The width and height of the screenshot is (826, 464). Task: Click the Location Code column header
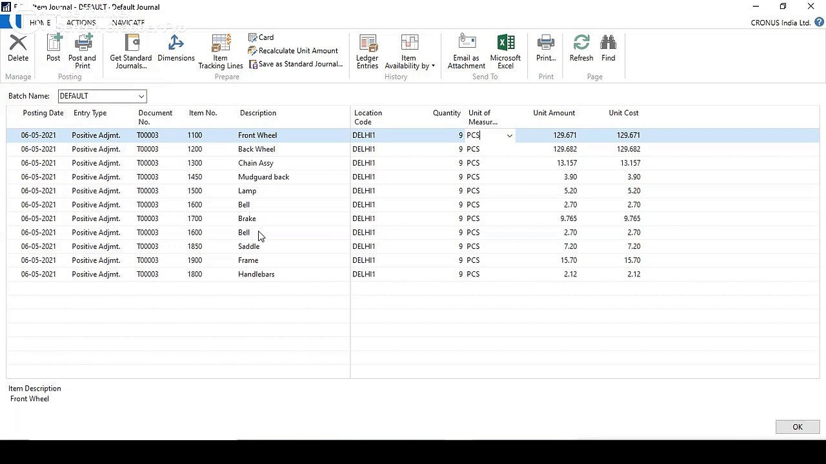(368, 117)
